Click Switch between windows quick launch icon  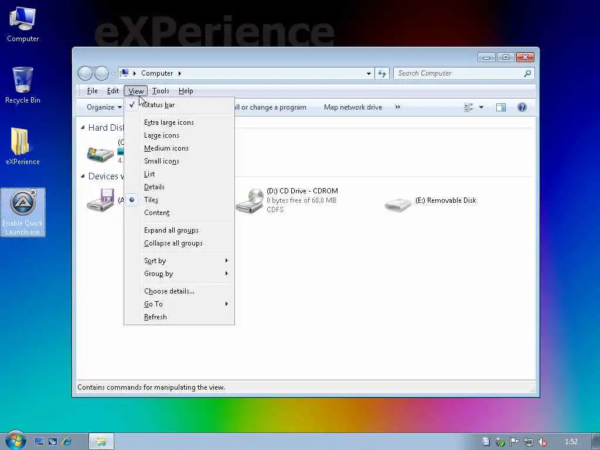click(x=52, y=442)
